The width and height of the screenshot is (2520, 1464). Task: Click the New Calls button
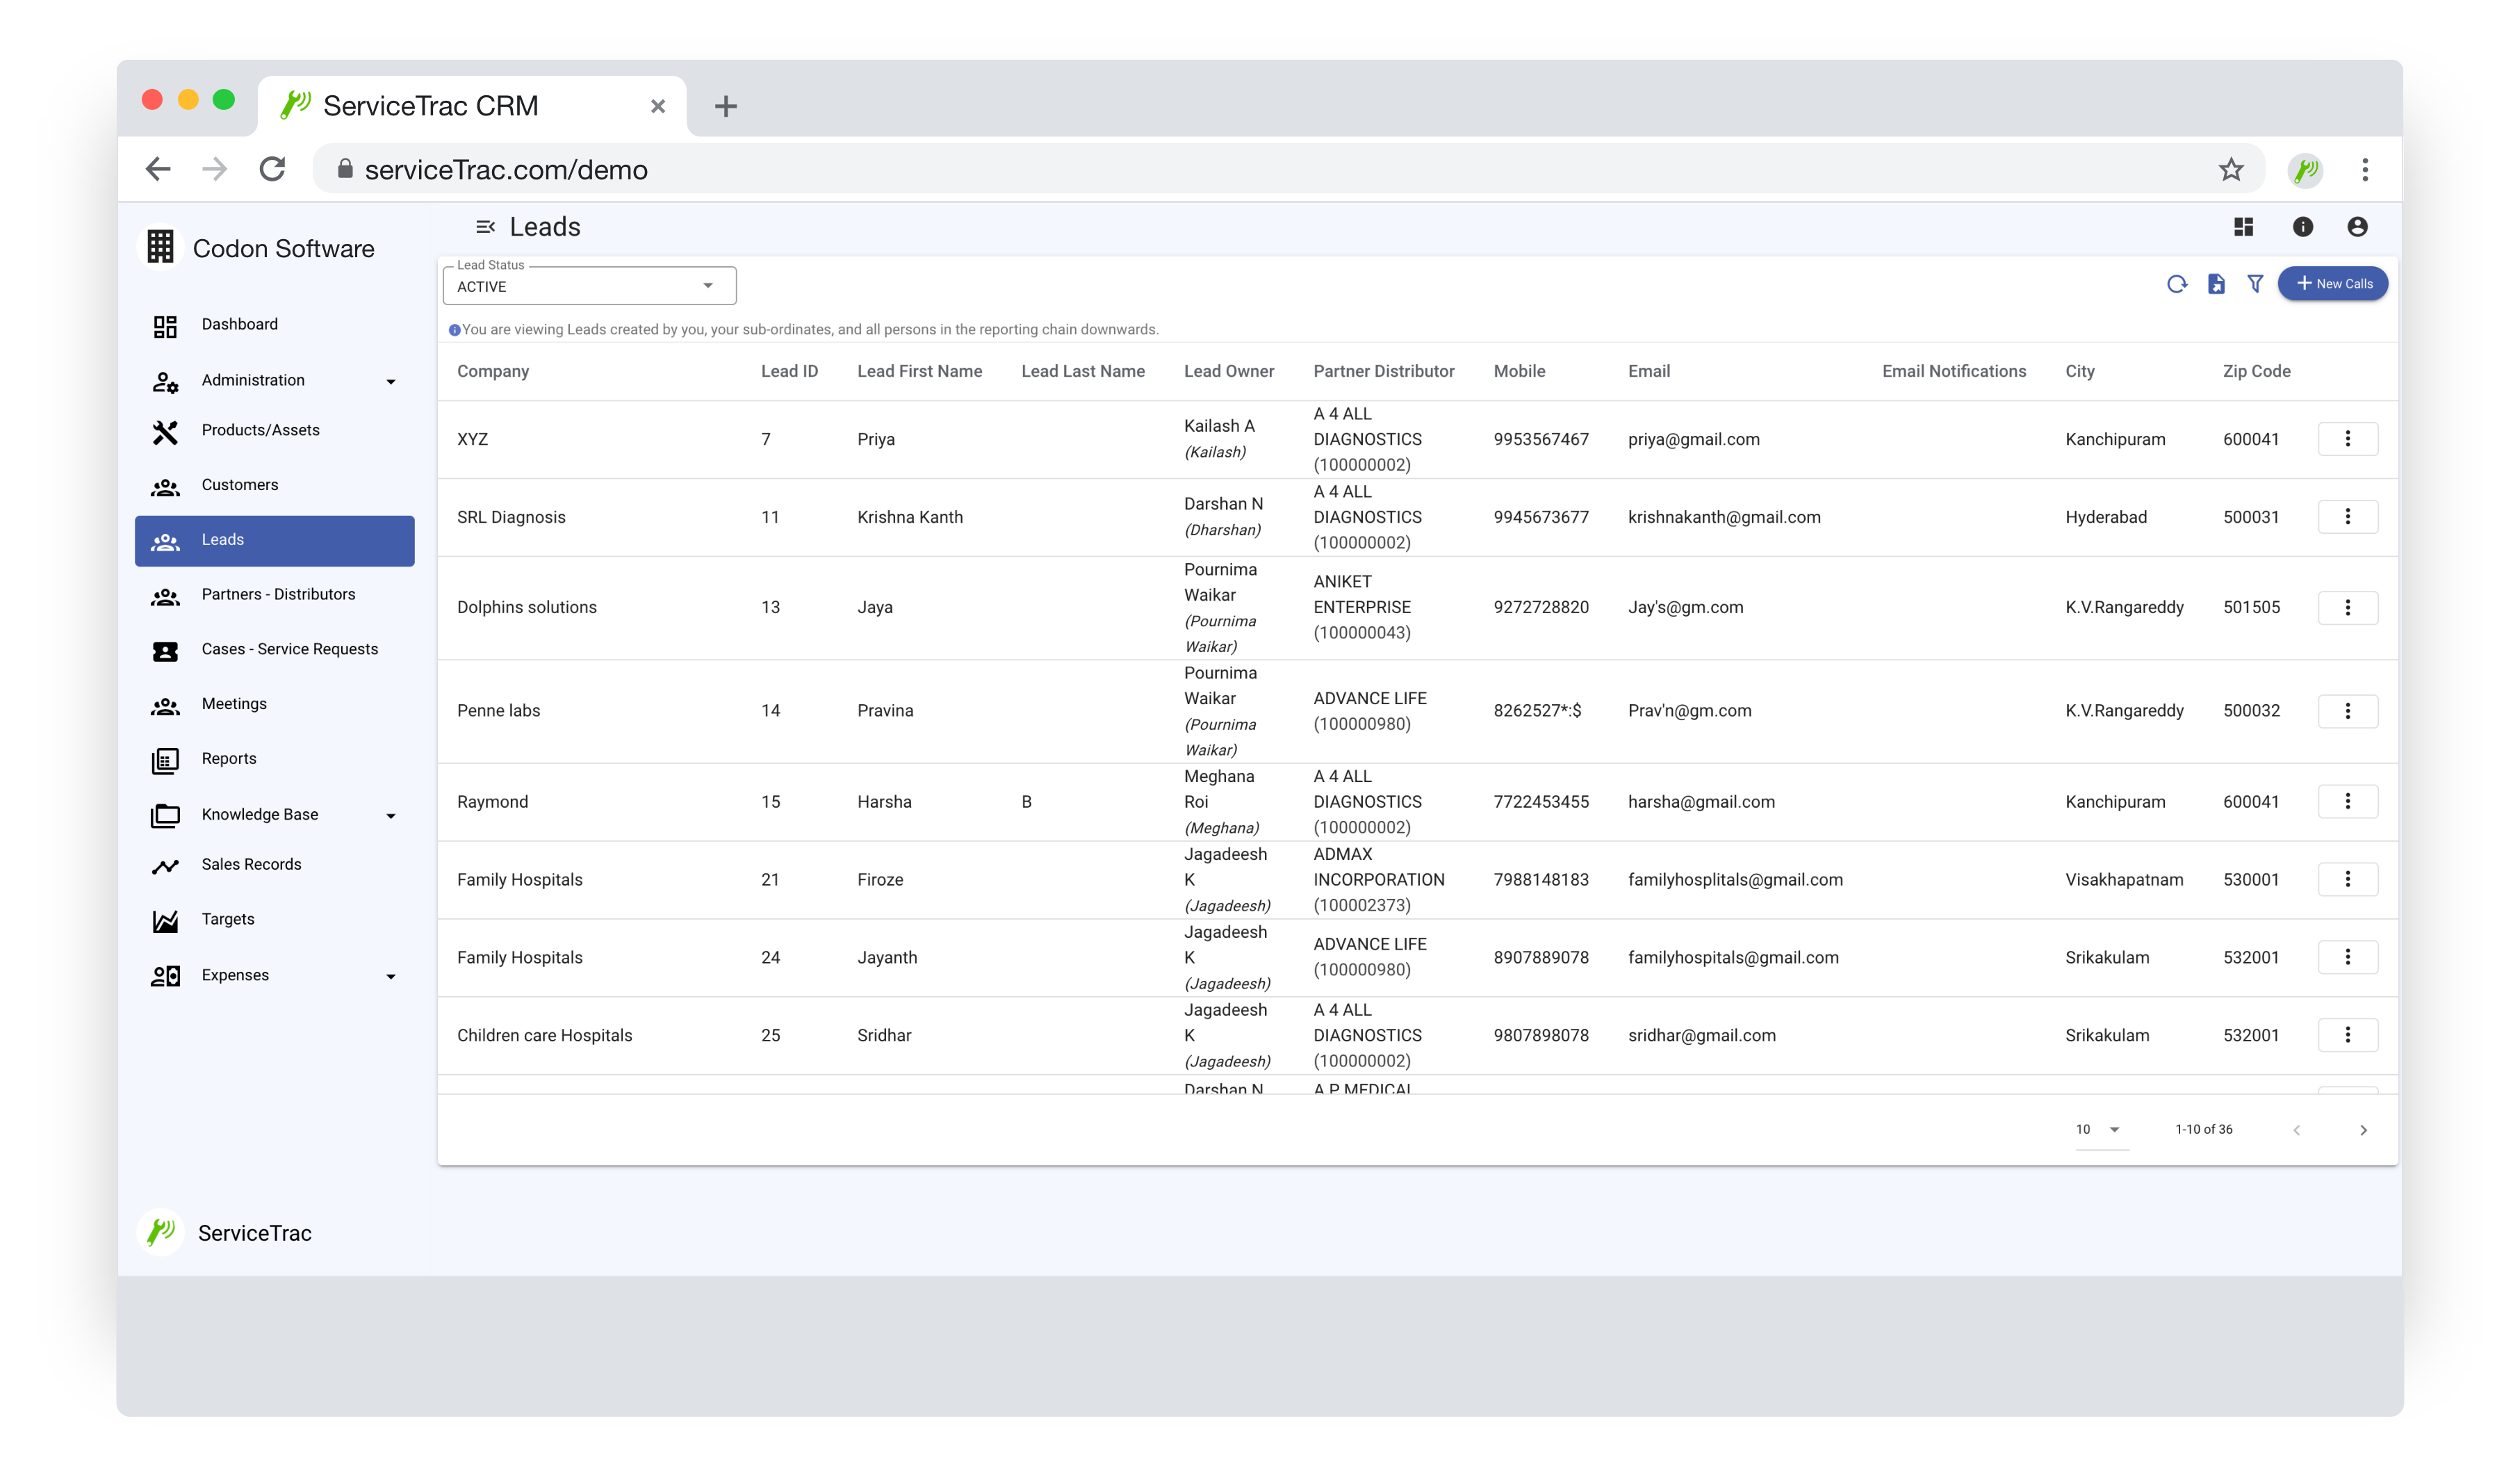[x=2332, y=284]
